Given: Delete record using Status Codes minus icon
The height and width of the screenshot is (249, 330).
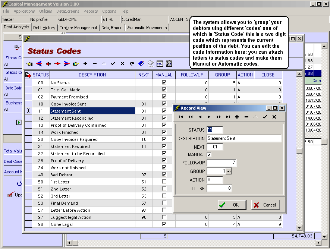Looking at the screenshot, I should (95, 63).
